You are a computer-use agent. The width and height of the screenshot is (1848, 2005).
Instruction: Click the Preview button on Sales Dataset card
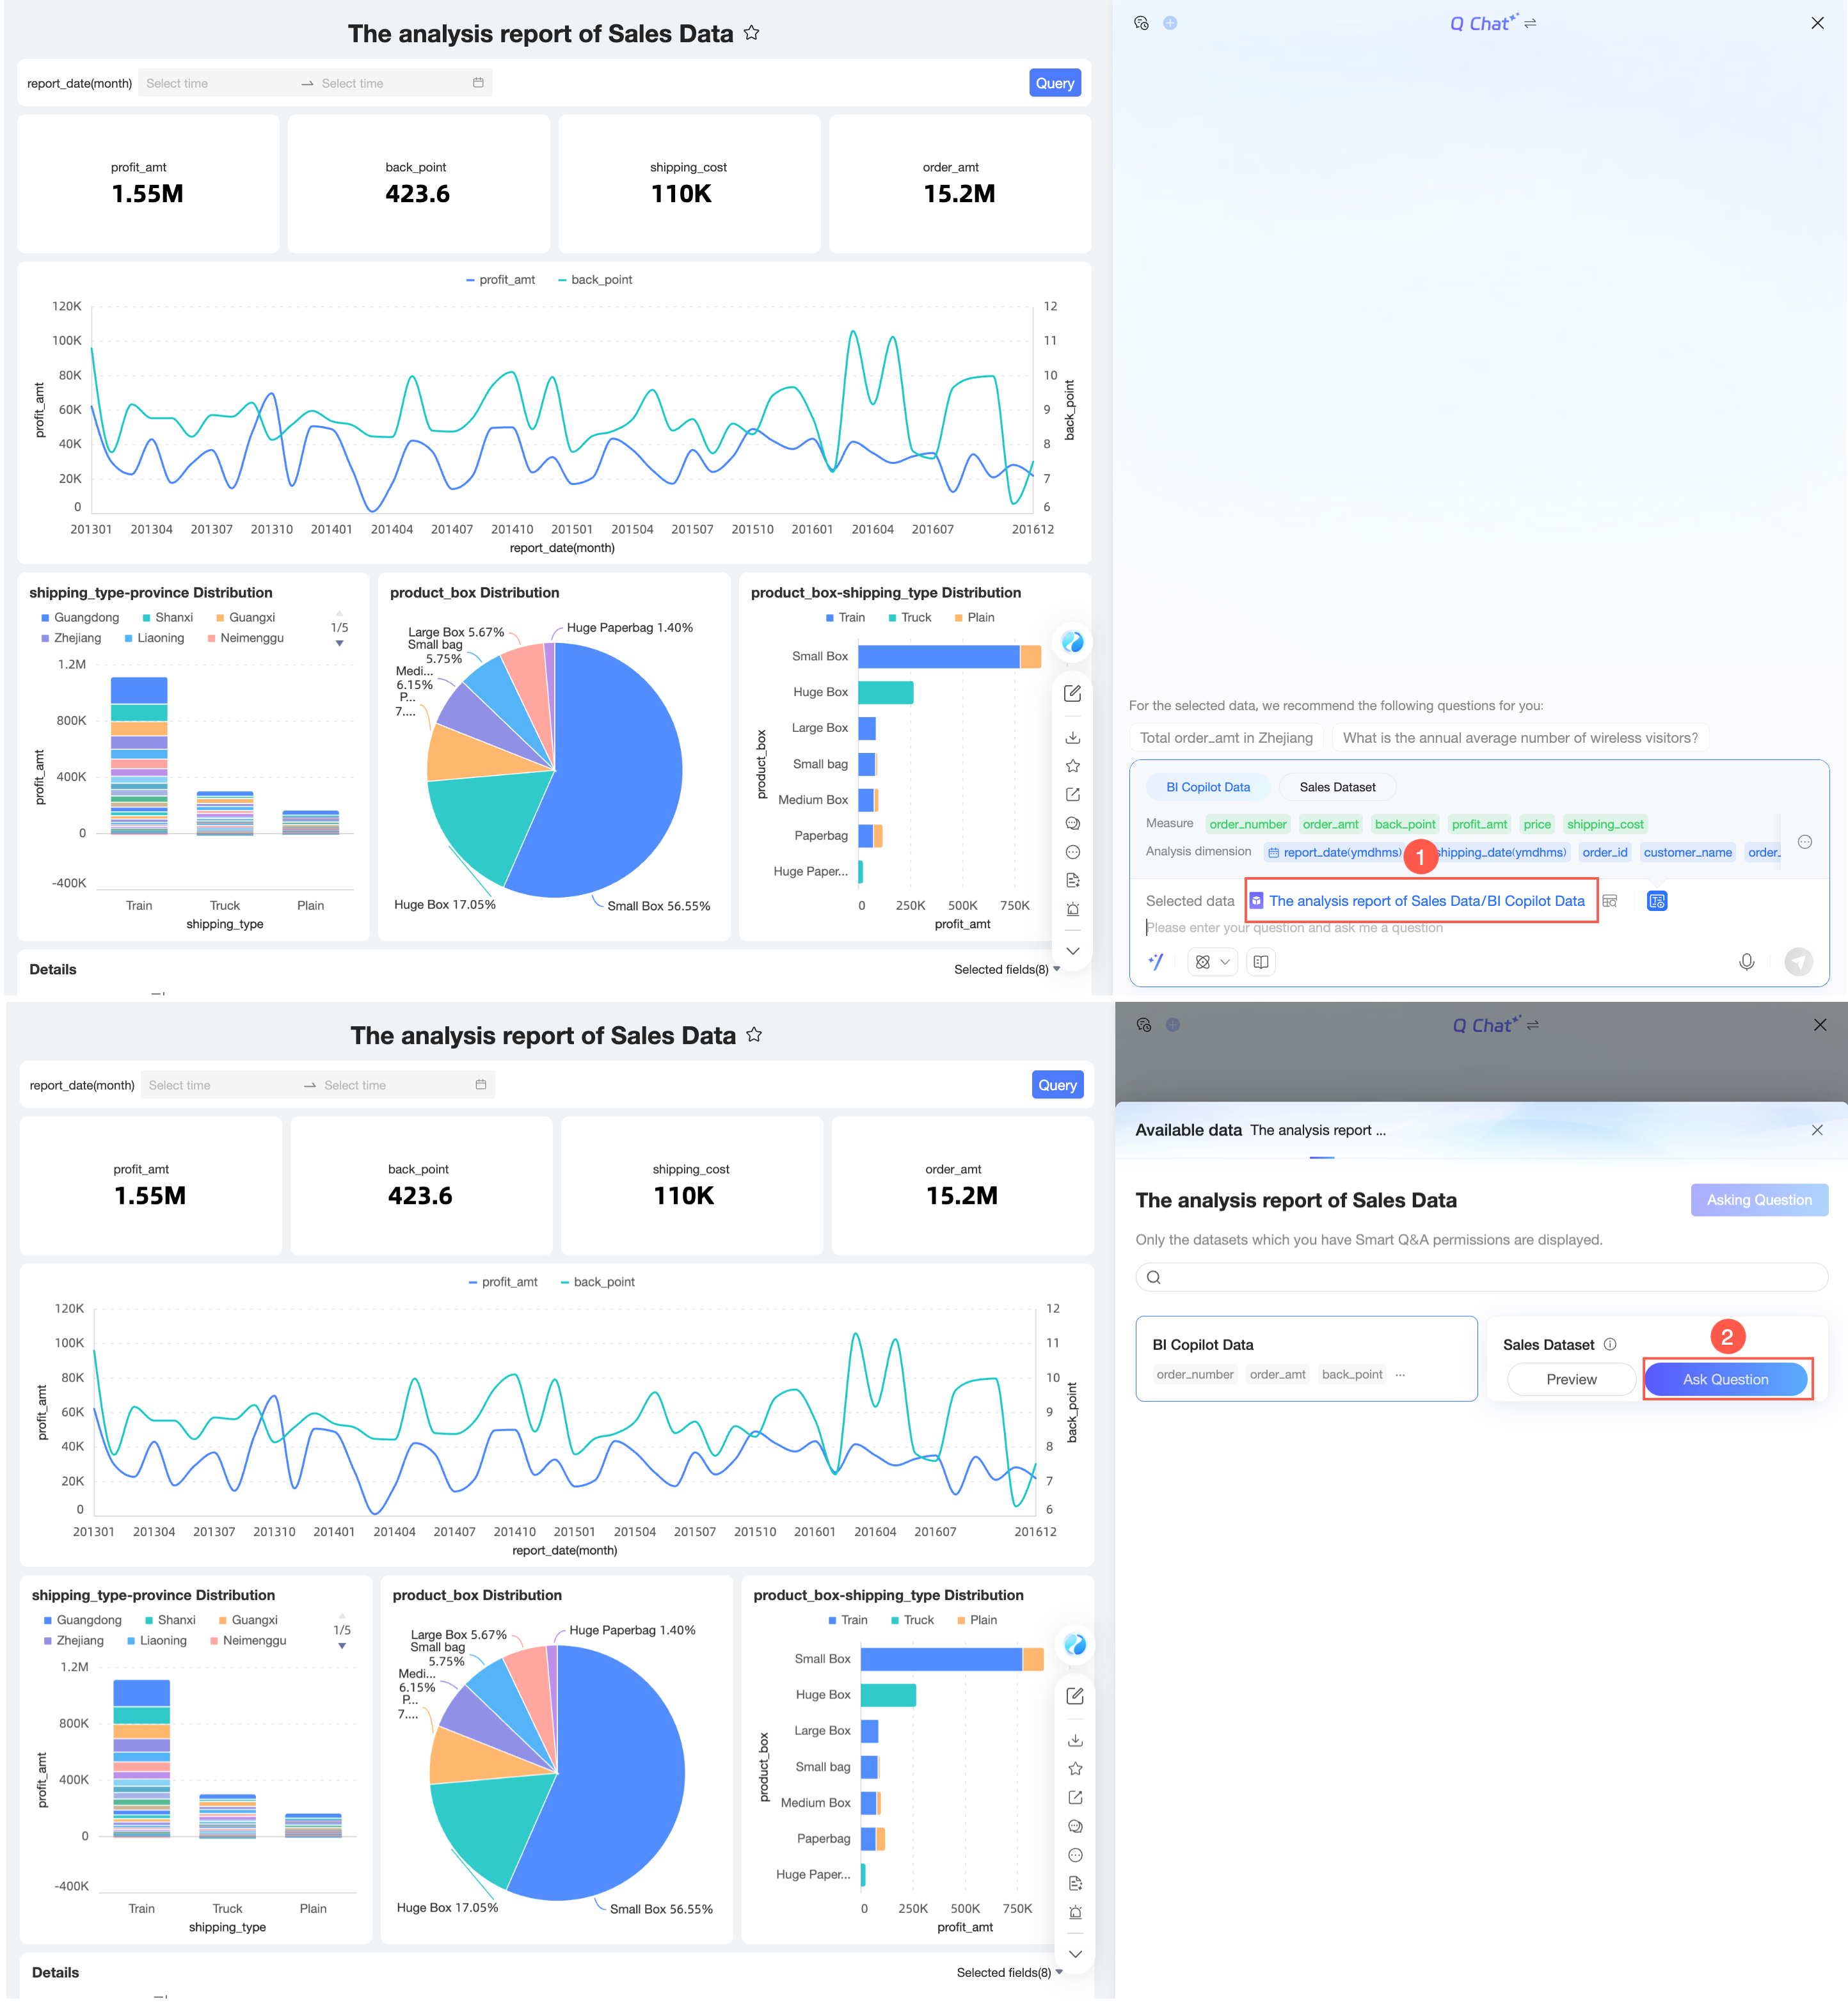coord(1571,1379)
